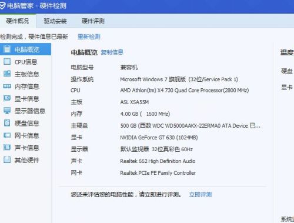Click the 重新检测 link

click(89, 36)
